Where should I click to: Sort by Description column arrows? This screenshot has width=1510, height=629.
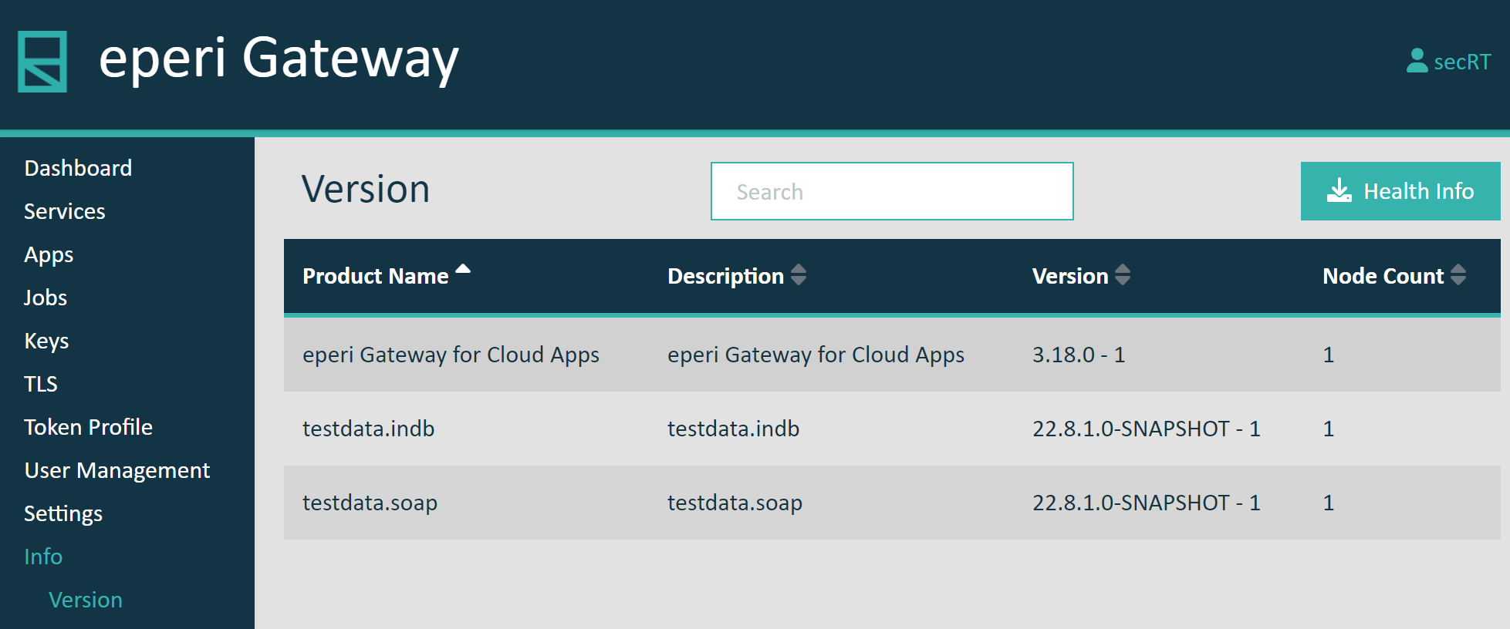pyautogui.click(x=799, y=274)
